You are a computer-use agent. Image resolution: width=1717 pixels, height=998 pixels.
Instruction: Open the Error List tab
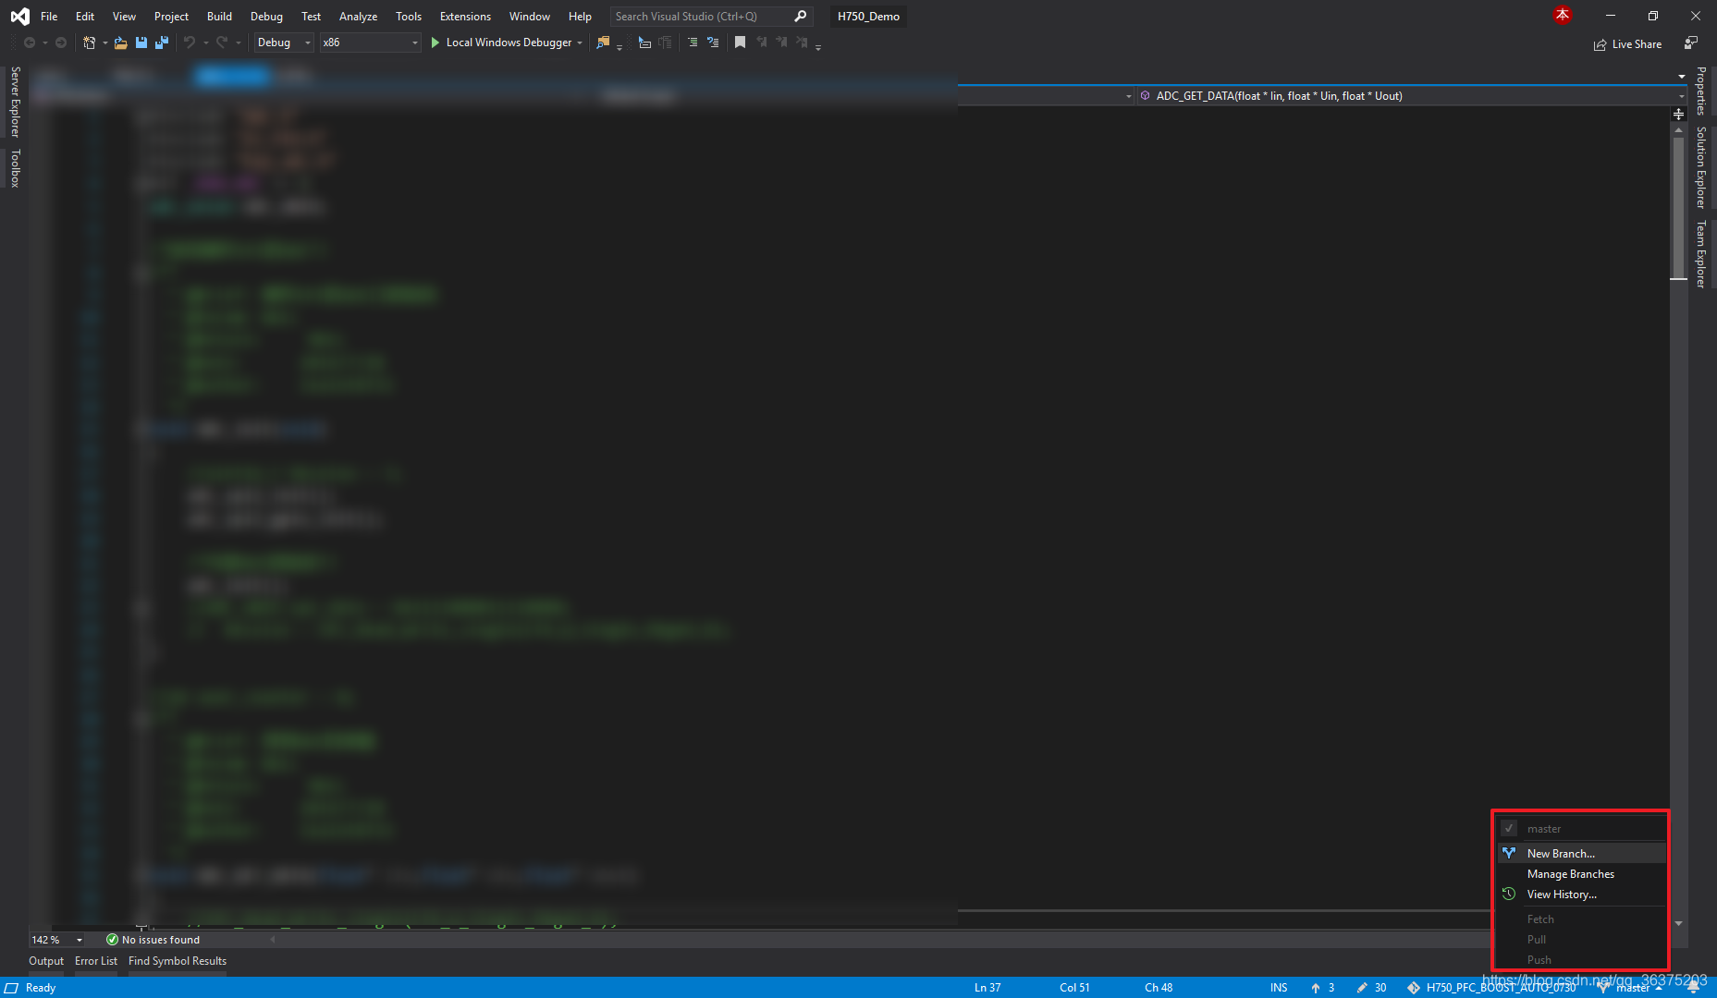pyautogui.click(x=96, y=961)
